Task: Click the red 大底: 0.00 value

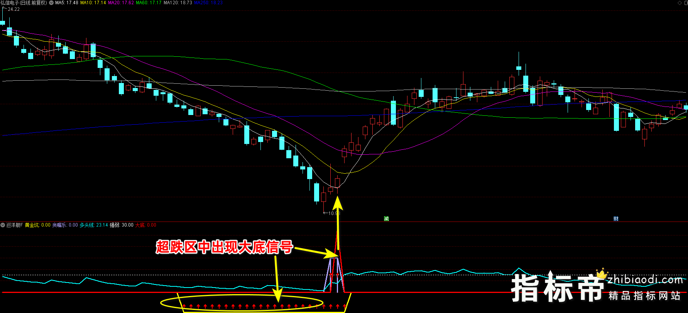Action: [x=146, y=225]
